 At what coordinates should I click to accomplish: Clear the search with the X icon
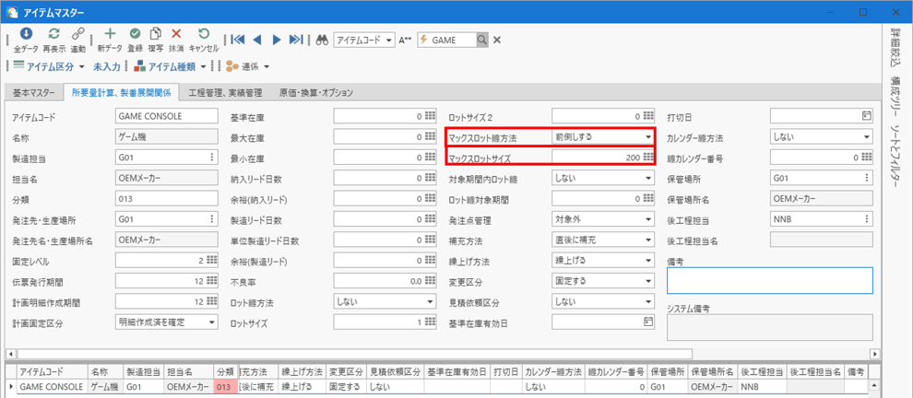pyautogui.click(x=497, y=40)
